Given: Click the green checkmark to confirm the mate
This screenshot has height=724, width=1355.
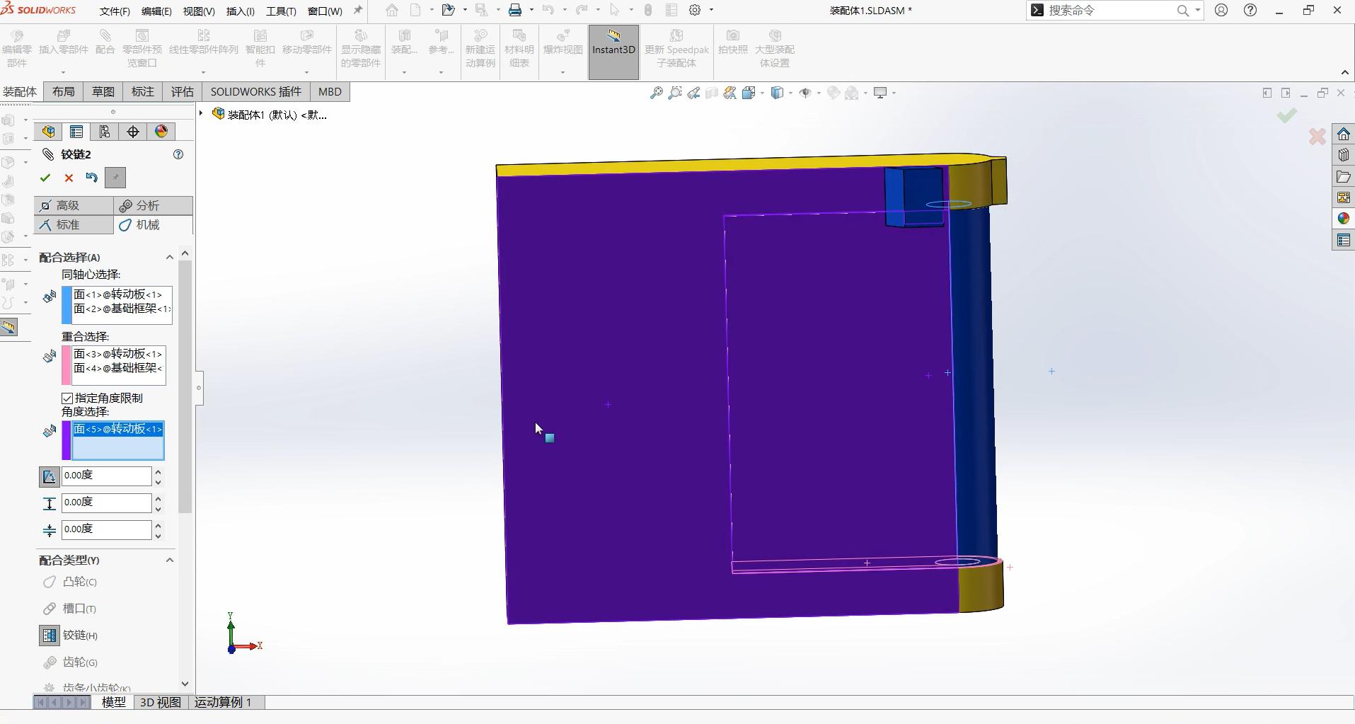Looking at the screenshot, I should coord(45,178).
